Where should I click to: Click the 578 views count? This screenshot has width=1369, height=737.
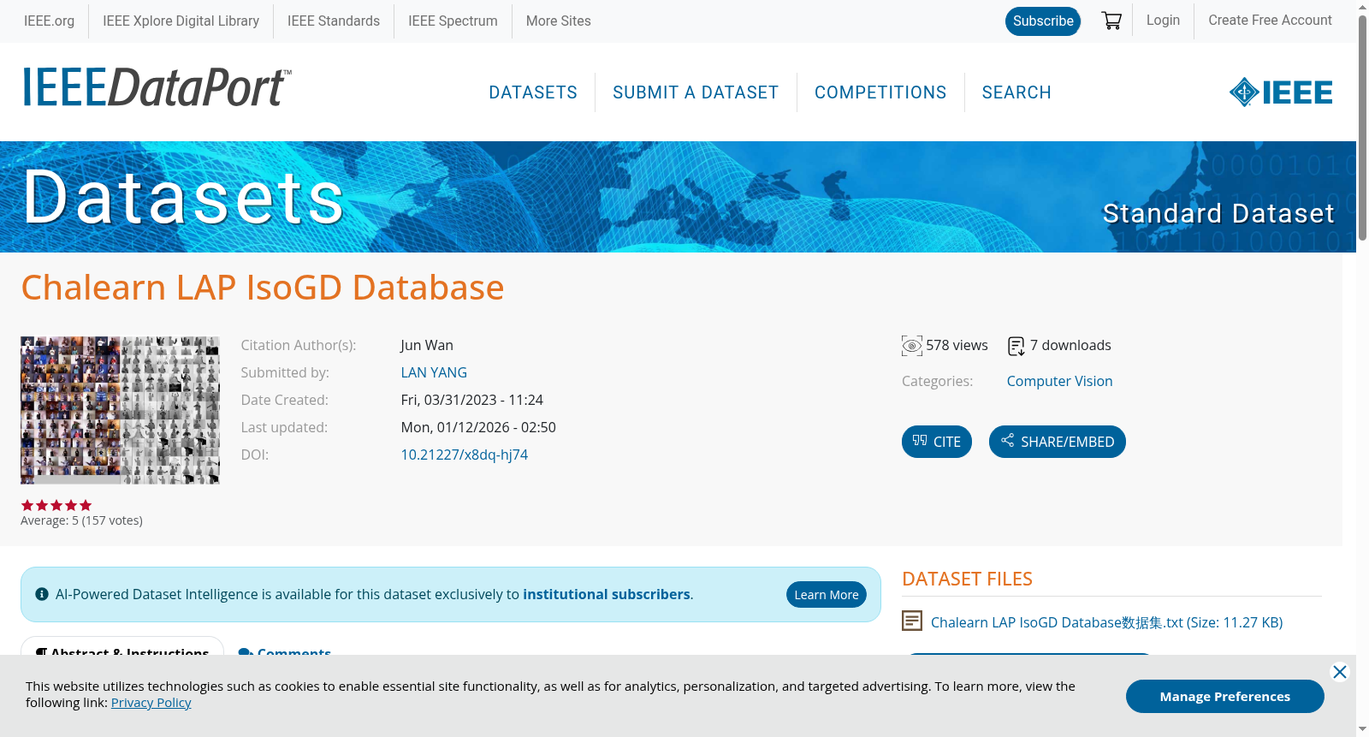(x=957, y=345)
